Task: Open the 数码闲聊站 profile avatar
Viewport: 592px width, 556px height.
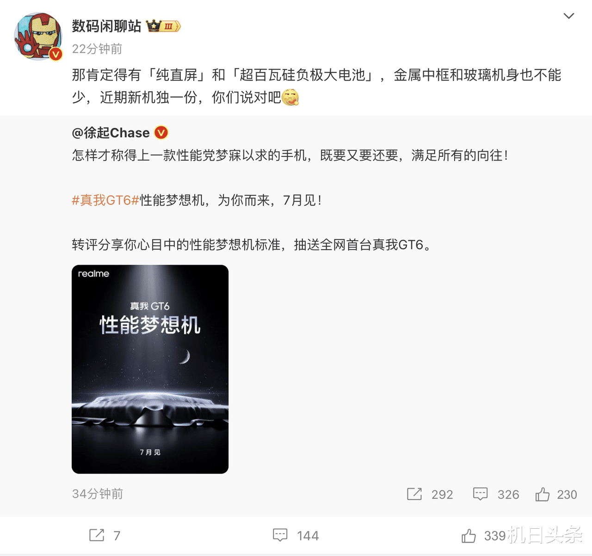Action: (38, 37)
